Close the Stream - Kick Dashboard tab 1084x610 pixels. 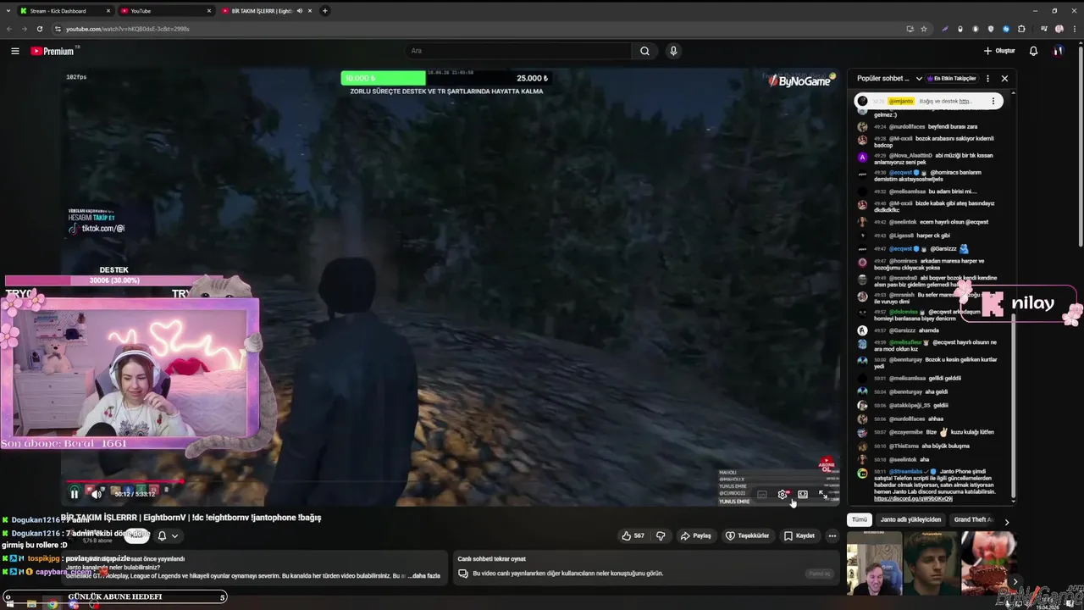(108, 11)
